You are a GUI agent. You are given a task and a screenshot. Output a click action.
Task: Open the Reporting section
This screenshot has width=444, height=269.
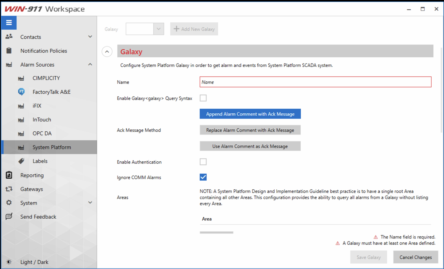click(x=49, y=175)
